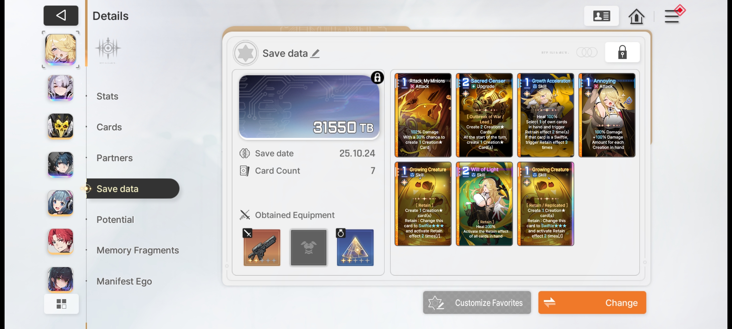Viewport: 732px width, 329px height.
Task: Open the hamburger menu with red badge
Action: [x=673, y=15]
